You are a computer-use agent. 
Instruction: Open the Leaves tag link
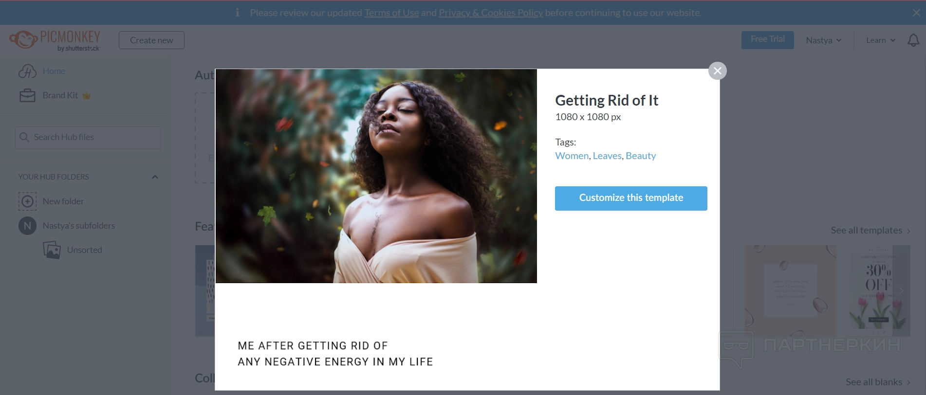pos(607,156)
